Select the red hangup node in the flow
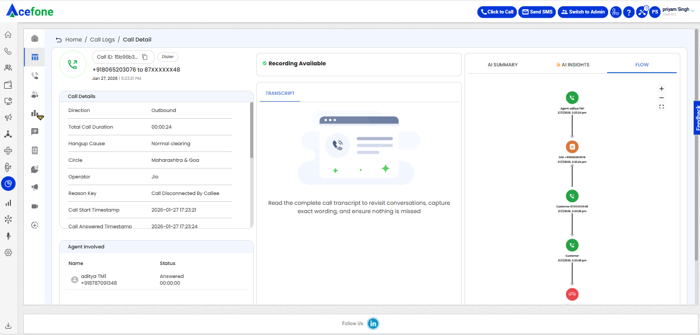The height and width of the screenshot is (335, 700). [572, 295]
